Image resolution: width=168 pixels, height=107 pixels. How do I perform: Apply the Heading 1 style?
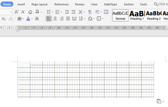(137, 15)
